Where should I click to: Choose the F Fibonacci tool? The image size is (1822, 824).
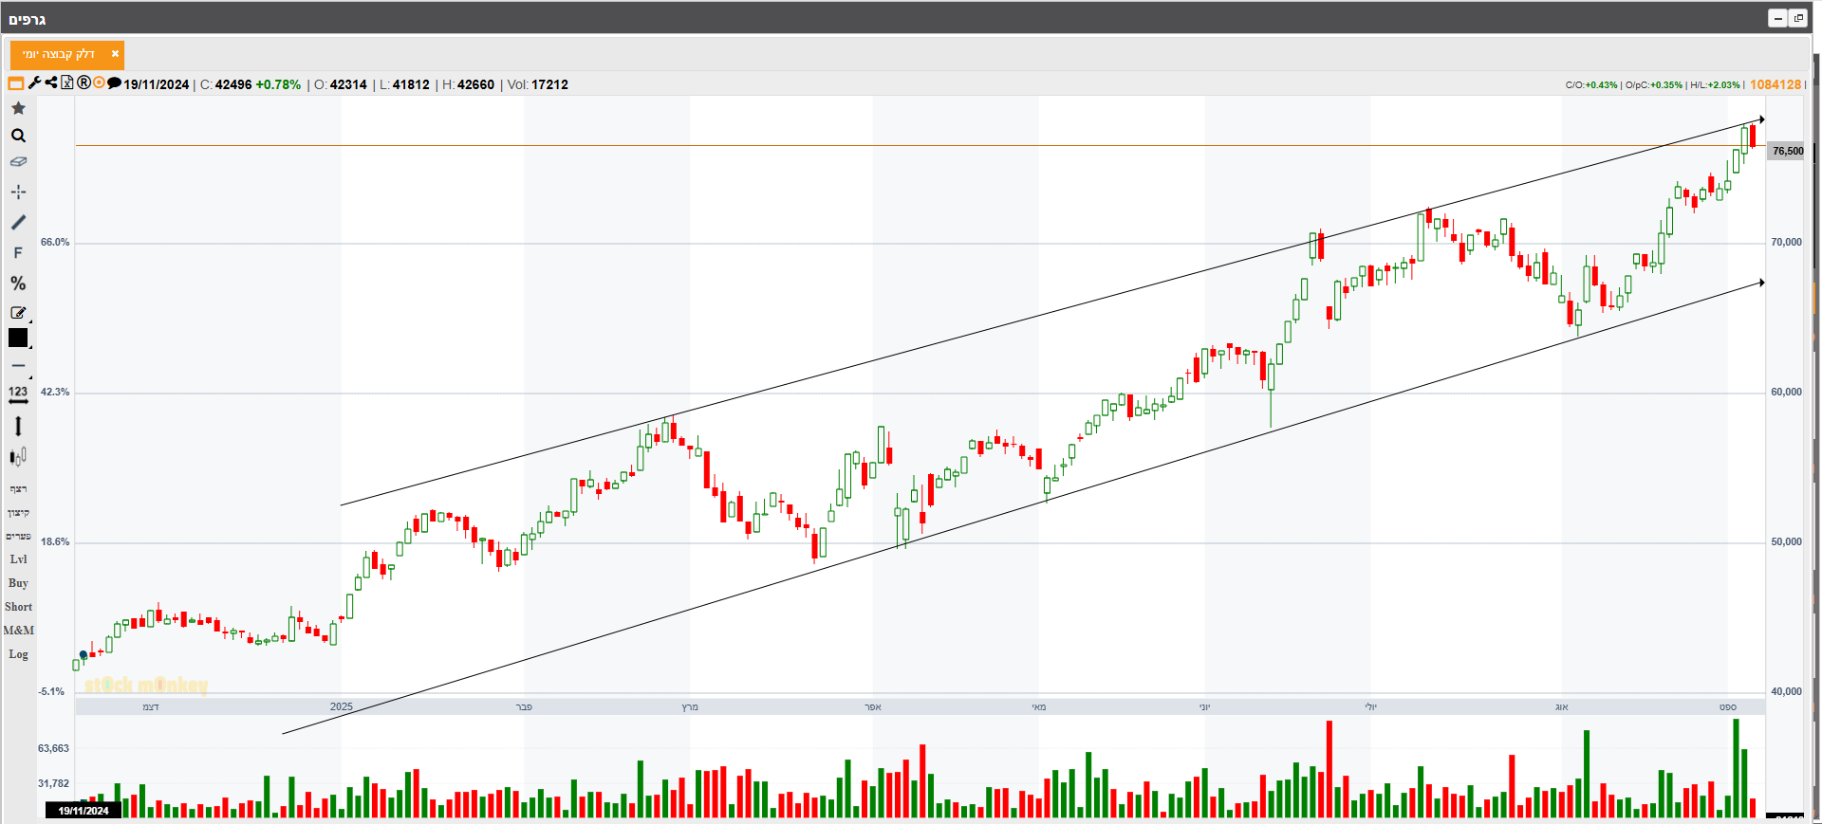click(x=18, y=253)
